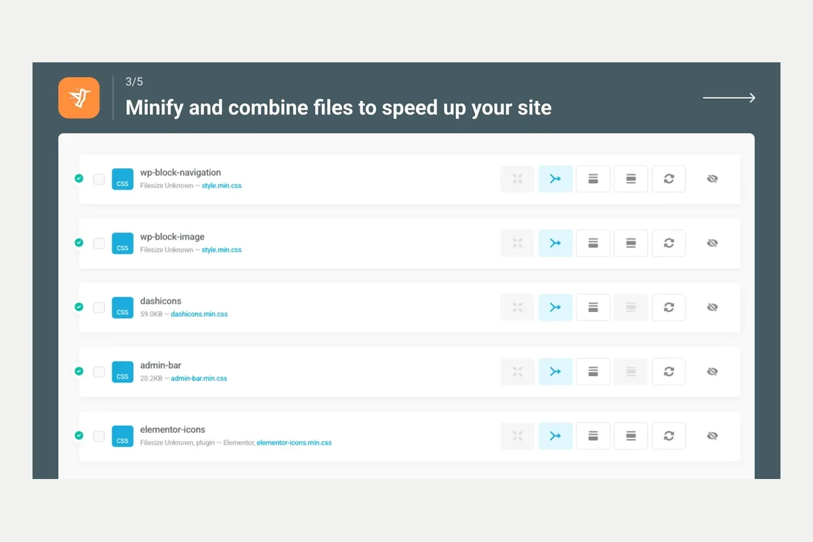The image size is (813, 542).
Task: Click Move to footer for admin-bar
Action: 593,372
